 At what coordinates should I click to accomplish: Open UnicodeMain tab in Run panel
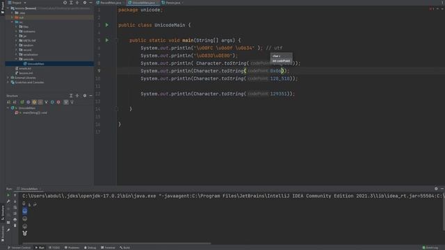tap(29, 189)
